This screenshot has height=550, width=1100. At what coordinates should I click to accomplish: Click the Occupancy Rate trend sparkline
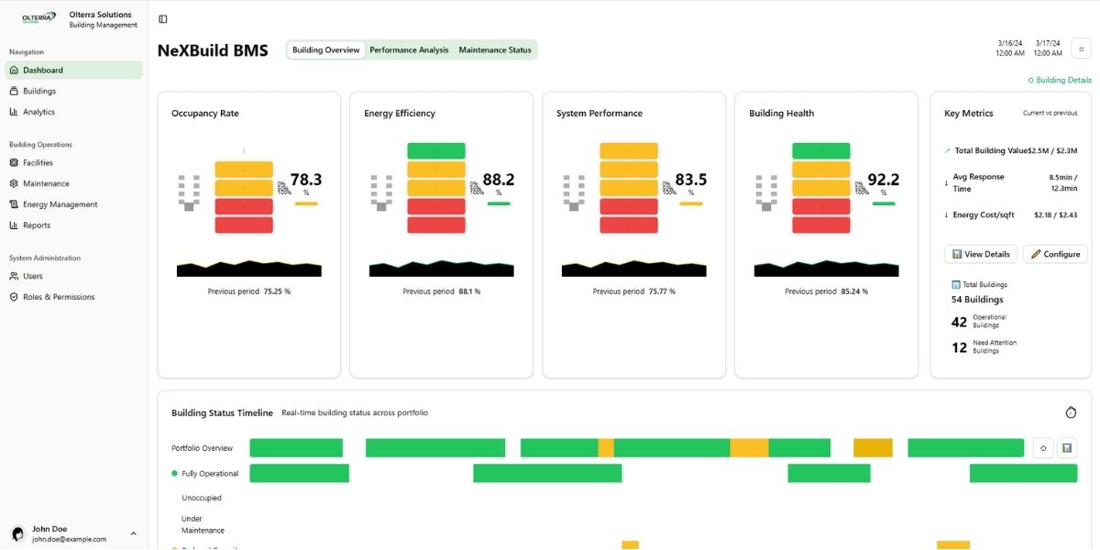click(249, 269)
